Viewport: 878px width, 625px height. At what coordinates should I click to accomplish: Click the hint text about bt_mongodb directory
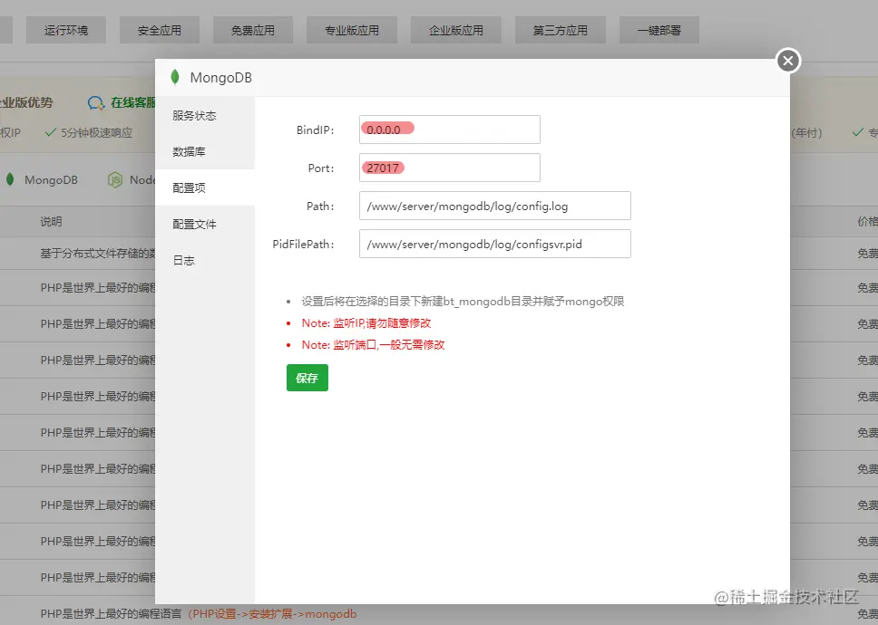pyautogui.click(x=463, y=302)
